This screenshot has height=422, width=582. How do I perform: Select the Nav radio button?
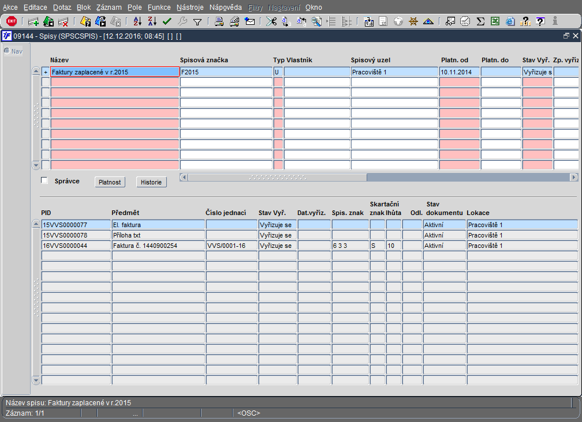tap(7, 51)
